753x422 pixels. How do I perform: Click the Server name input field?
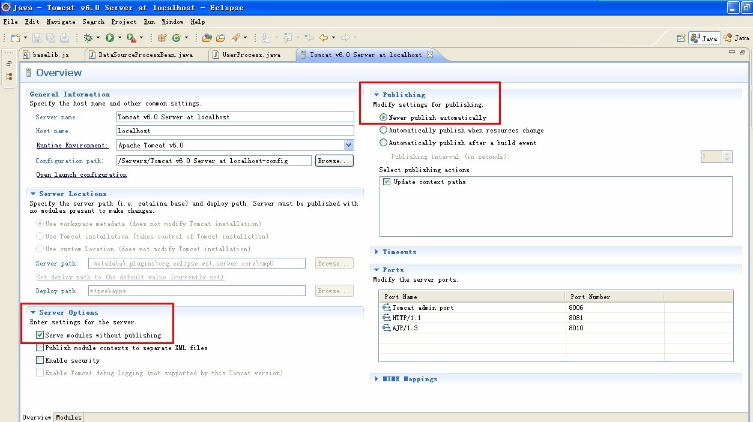235,117
